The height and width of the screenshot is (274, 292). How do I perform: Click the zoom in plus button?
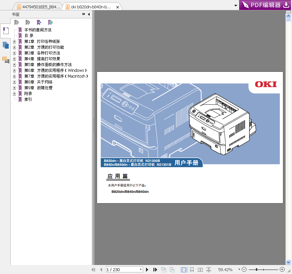click(282, 269)
